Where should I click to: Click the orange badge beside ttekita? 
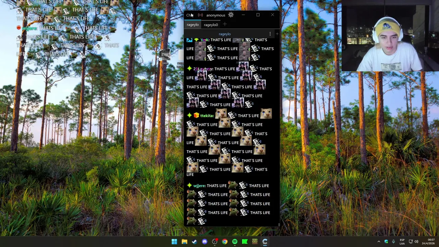[x=196, y=116]
